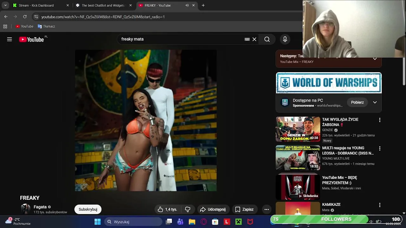Open Microsoft Store from the taskbar
Screen dimensions: 406x228
coord(215,222)
